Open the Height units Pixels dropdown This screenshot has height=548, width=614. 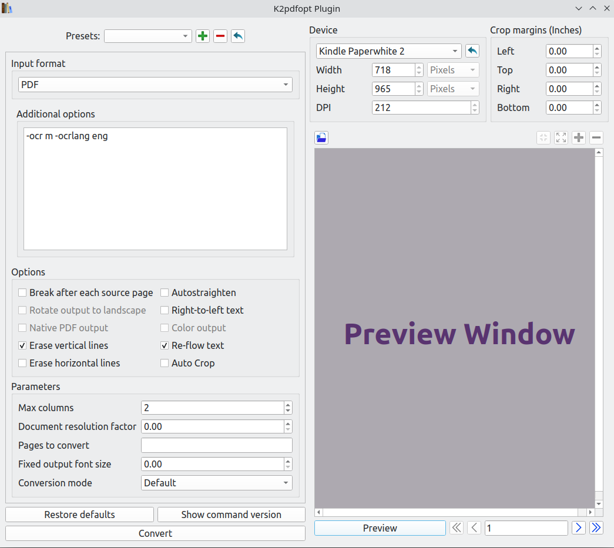(453, 89)
